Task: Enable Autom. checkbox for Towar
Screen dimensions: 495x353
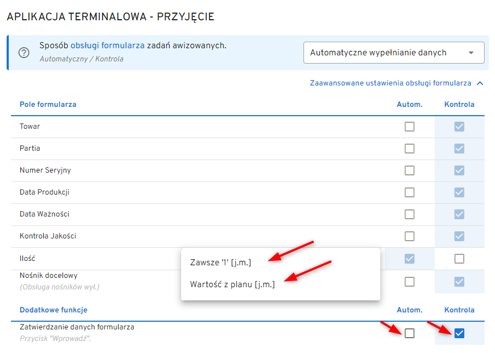Action: [x=409, y=127]
